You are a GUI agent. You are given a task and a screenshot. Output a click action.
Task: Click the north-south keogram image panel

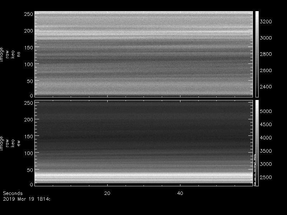coord(144,54)
